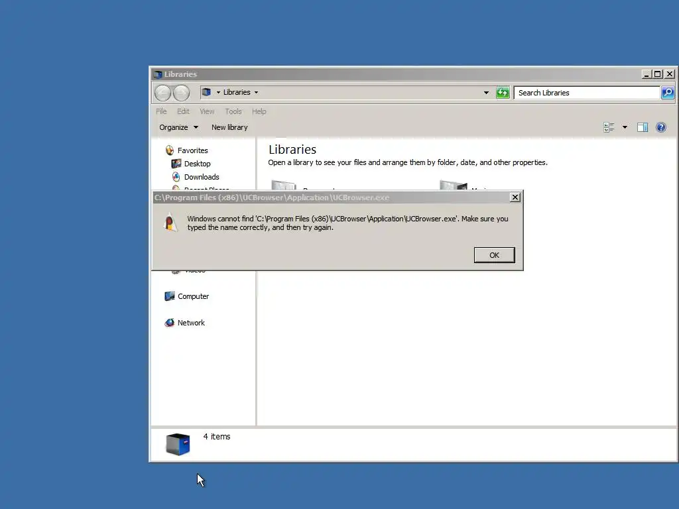The height and width of the screenshot is (509, 679).
Task: Click the Desktop icon in sidebar
Action: point(176,164)
